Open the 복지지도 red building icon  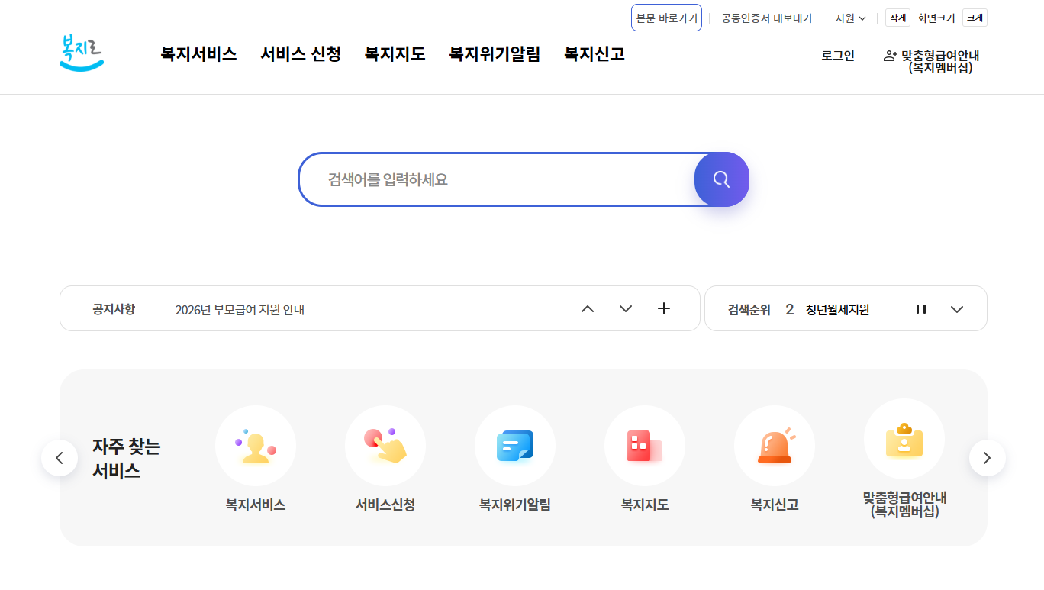point(645,446)
